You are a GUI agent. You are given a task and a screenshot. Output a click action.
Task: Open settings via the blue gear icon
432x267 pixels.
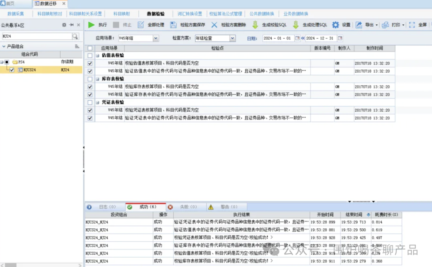click(335, 25)
